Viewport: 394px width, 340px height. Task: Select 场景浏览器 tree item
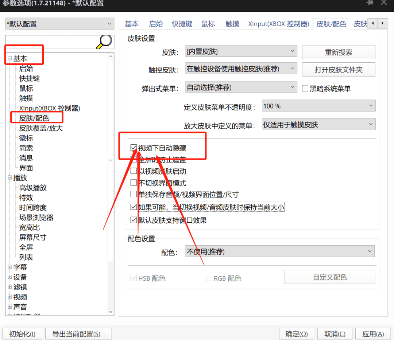(x=36, y=218)
